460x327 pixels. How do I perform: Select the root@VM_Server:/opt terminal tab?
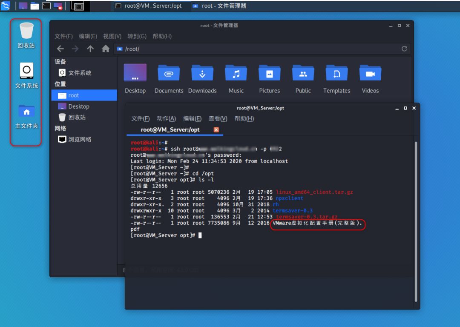pos(170,129)
